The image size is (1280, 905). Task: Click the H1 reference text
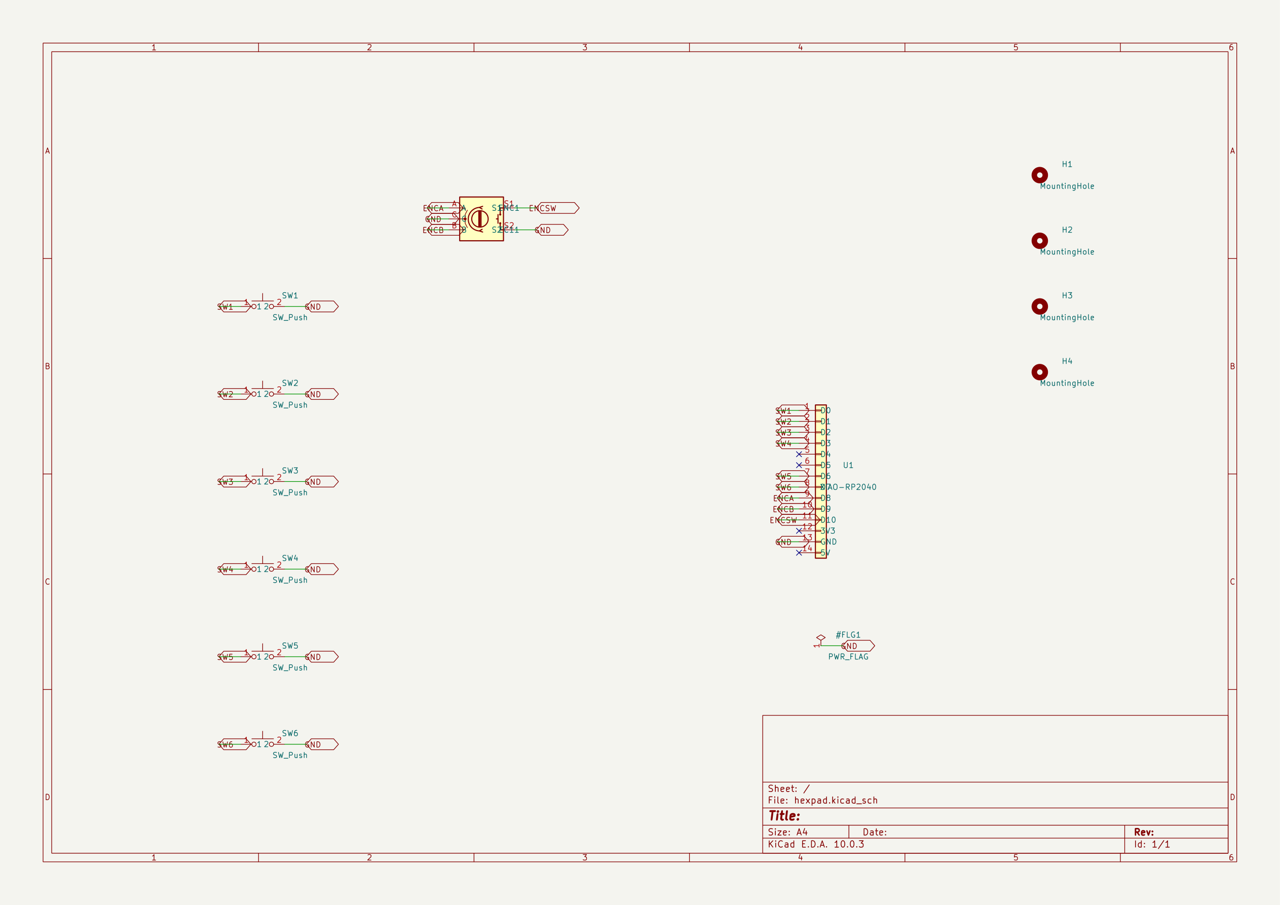tap(1067, 164)
